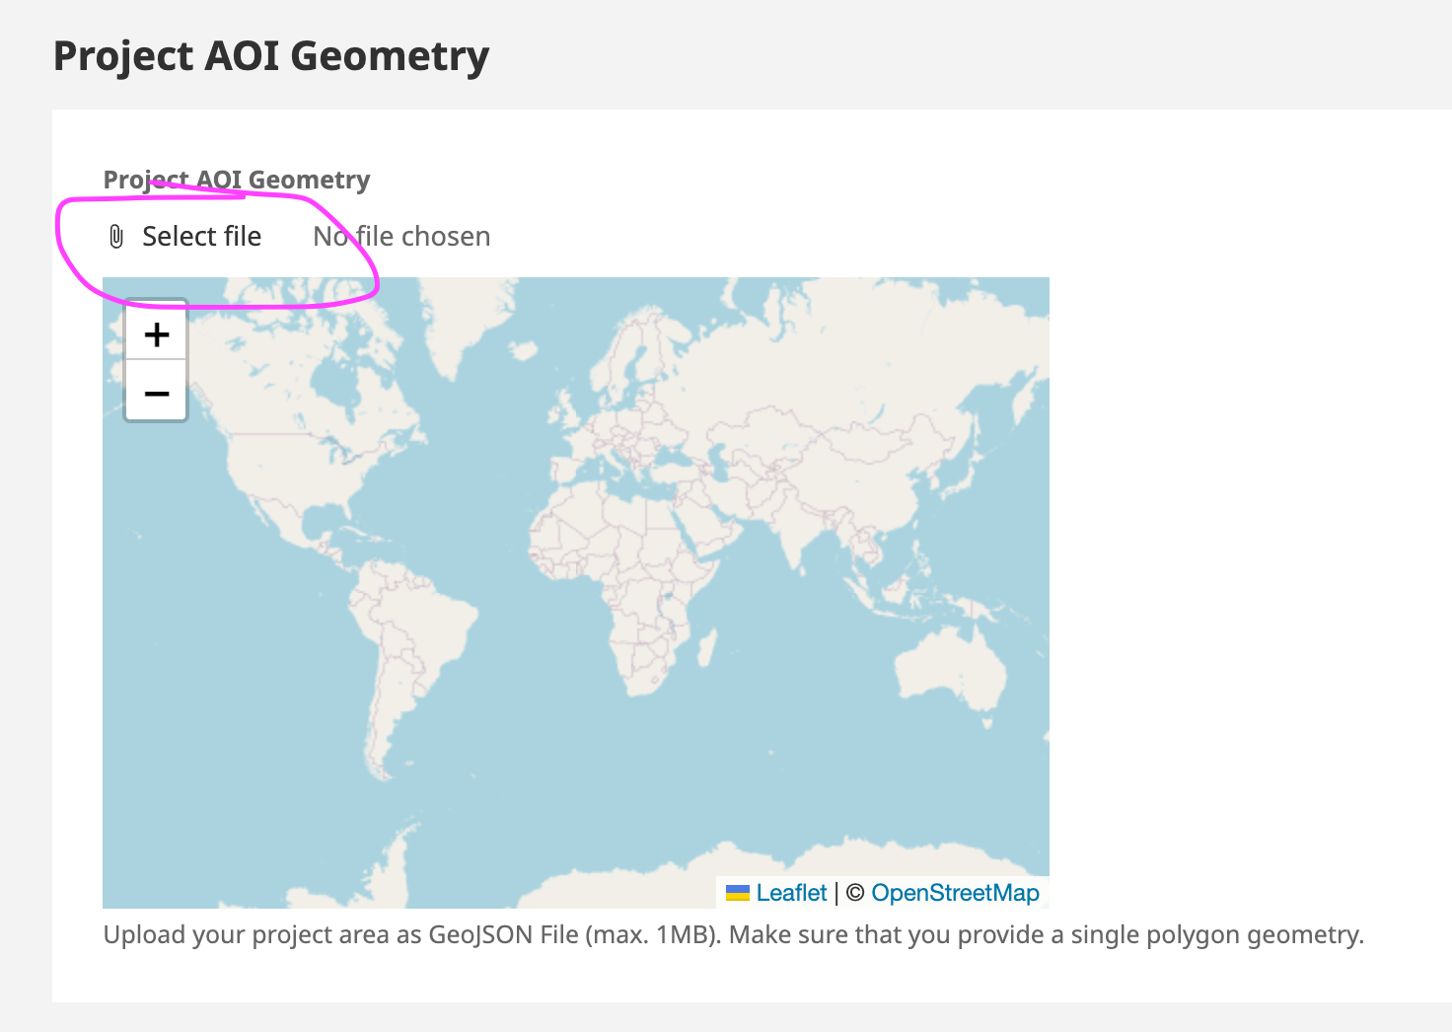
Task: Click the paperclip attachment icon
Action: point(115,236)
